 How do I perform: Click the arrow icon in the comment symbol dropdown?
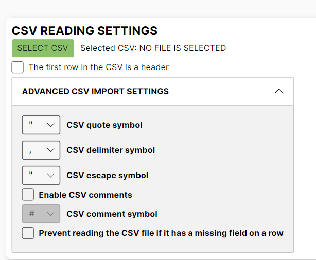pyautogui.click(x=50, y=214)
